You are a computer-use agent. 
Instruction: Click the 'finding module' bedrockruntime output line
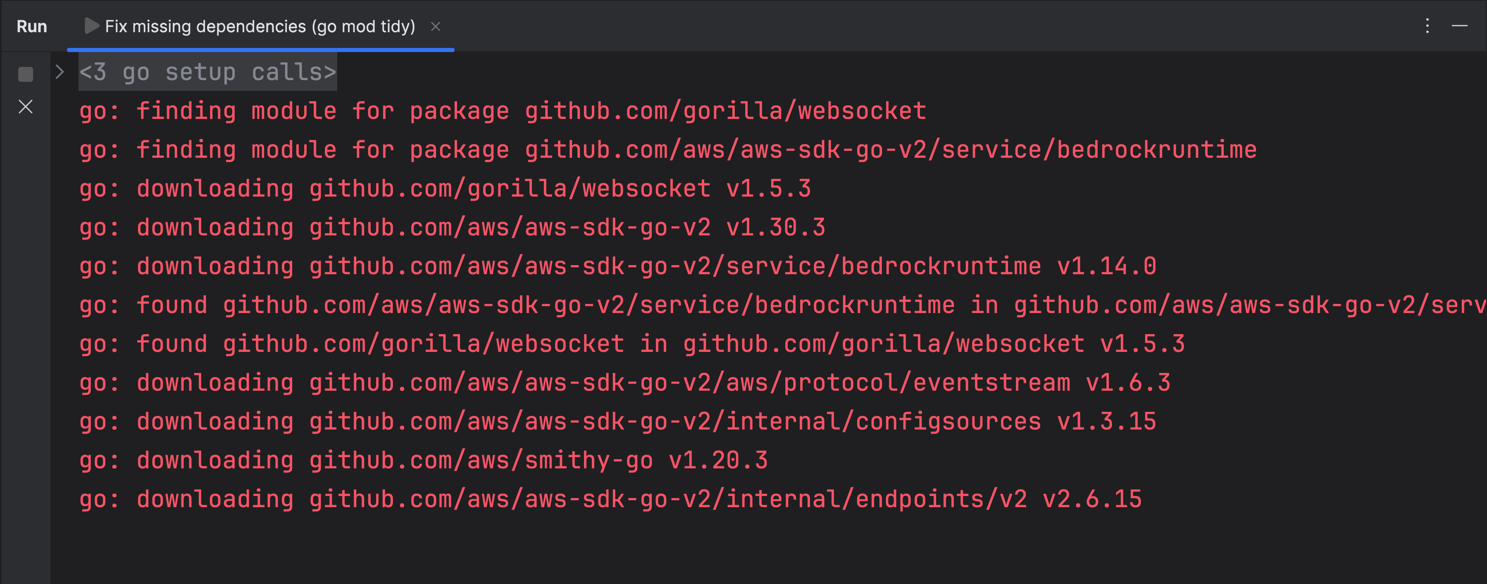[667, 150]
